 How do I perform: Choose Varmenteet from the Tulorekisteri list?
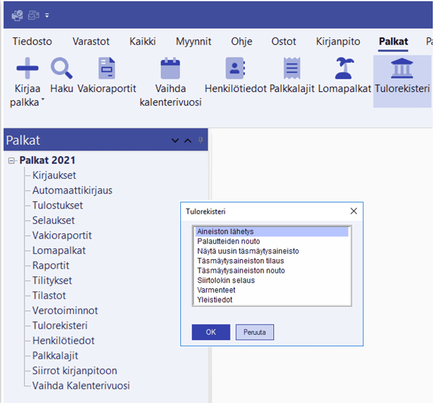[216, 290]
